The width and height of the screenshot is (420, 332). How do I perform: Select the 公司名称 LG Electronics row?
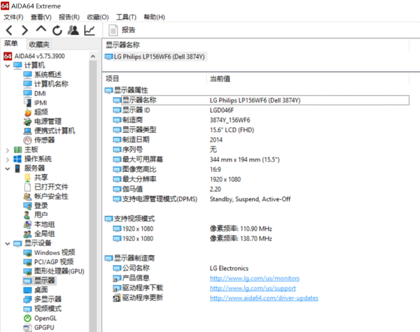pyautogui.click(x=261, y=268)
